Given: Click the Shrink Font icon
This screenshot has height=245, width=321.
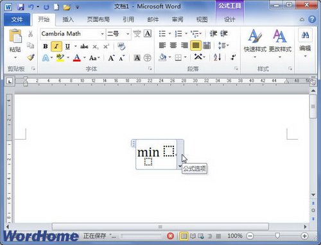Looking at the screenshot, I should coord(121,58).
